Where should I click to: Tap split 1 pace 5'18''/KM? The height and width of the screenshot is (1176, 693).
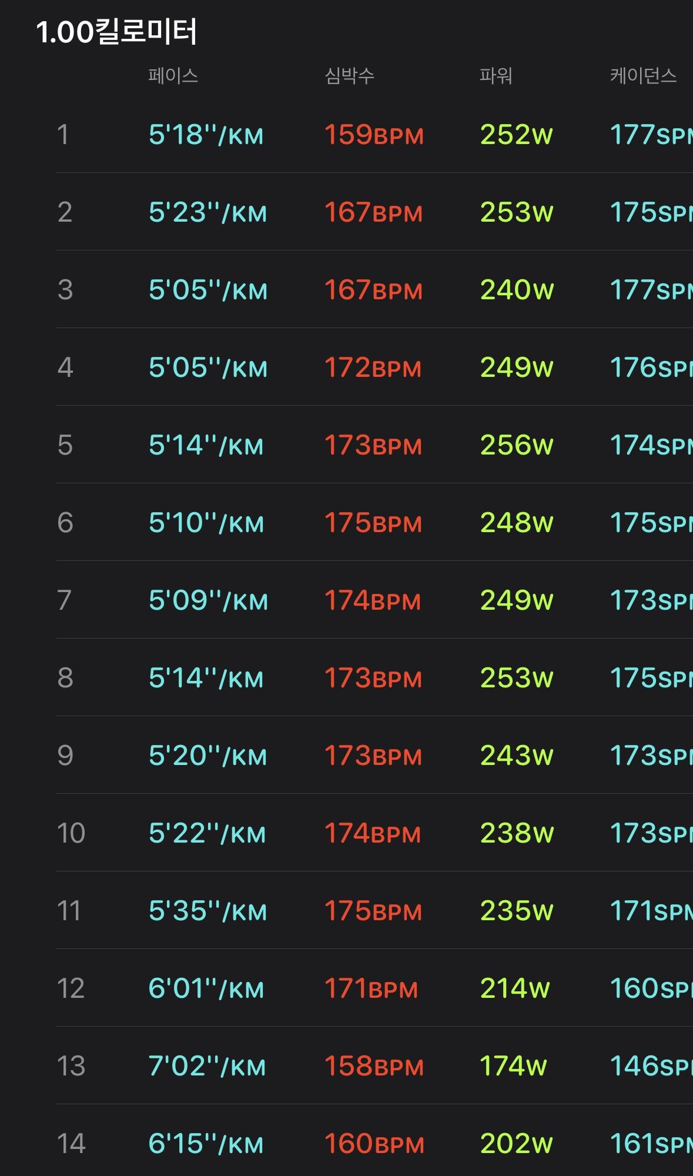tap(206, 135)
